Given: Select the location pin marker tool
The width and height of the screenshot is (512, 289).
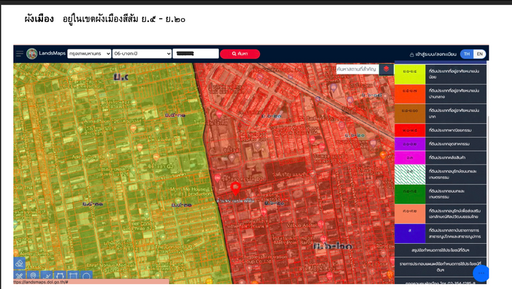Looking at the screenshot, I should [x=33, y=276].
